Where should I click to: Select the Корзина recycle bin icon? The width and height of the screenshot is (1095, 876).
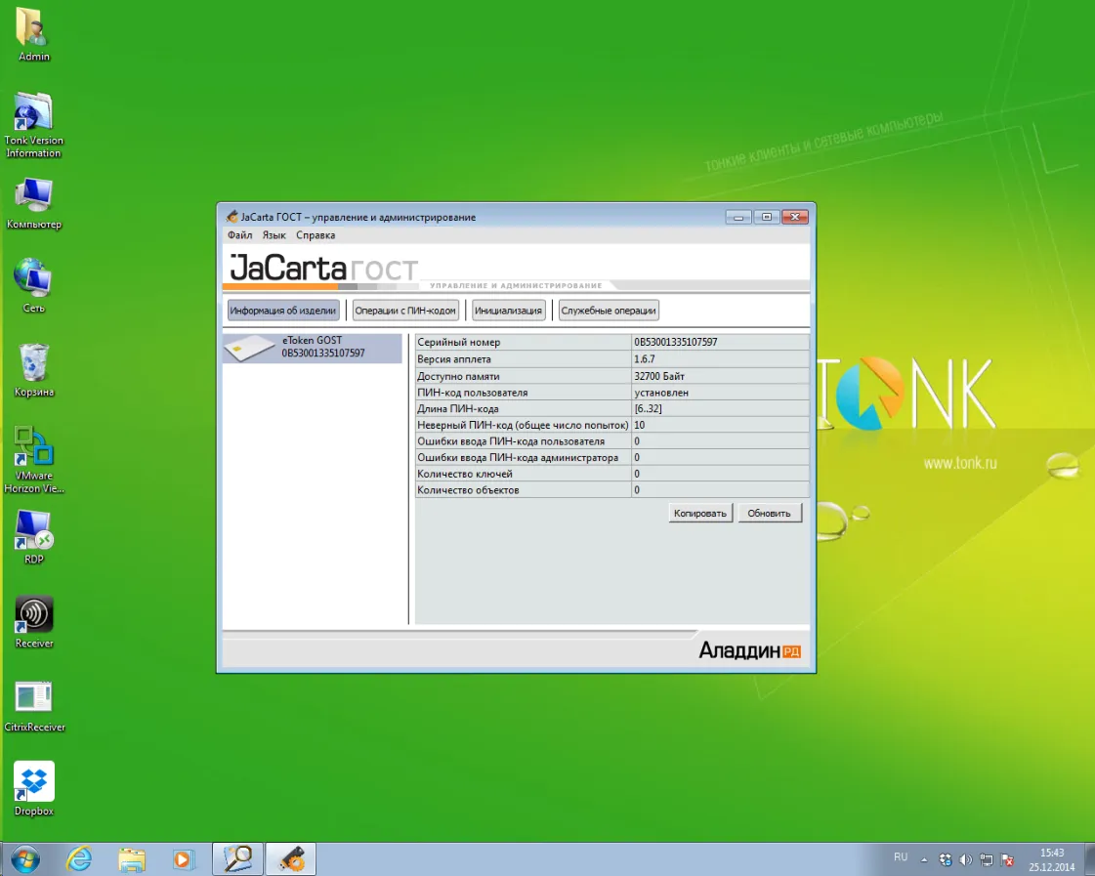(x=33, y=370)
